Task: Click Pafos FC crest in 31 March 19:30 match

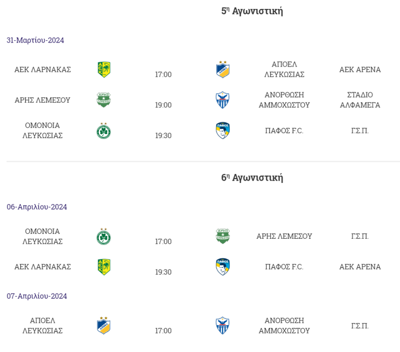Action: click(x=223, y=131)
